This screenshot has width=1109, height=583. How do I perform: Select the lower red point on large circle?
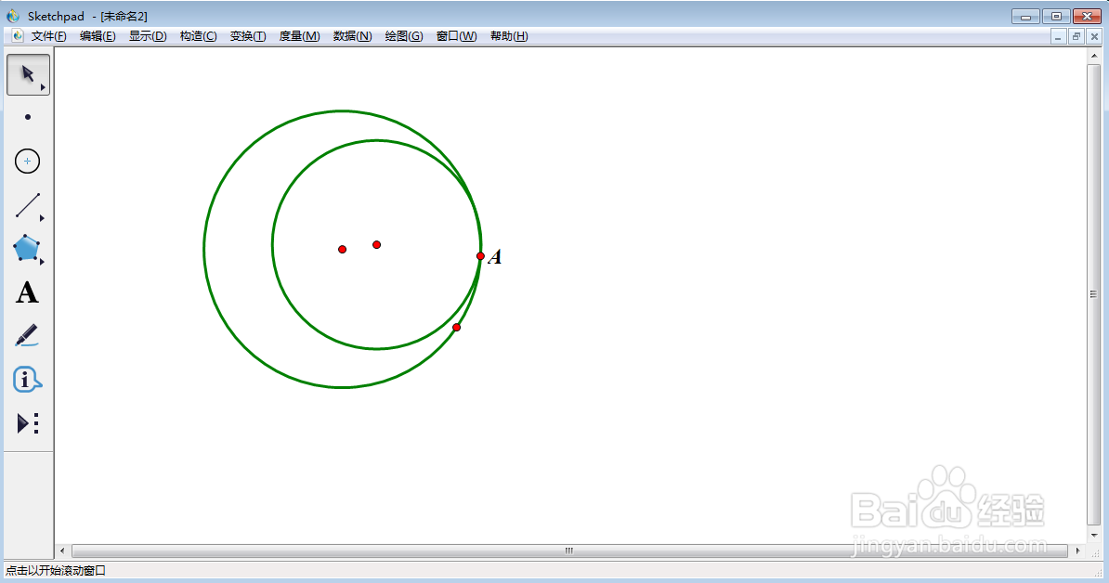(x=456, y=327)
